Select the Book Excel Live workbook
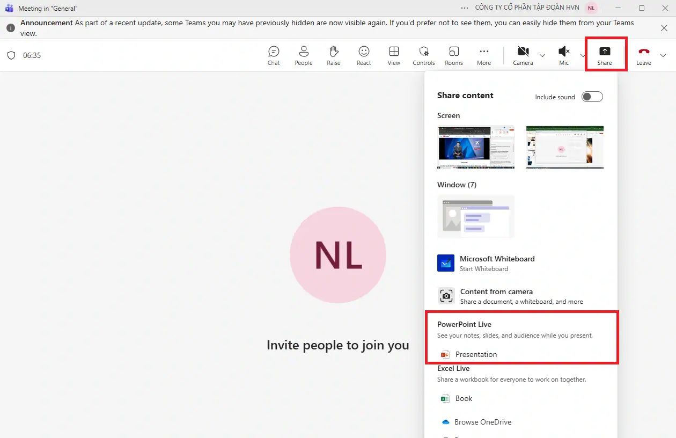 [464, 398]
